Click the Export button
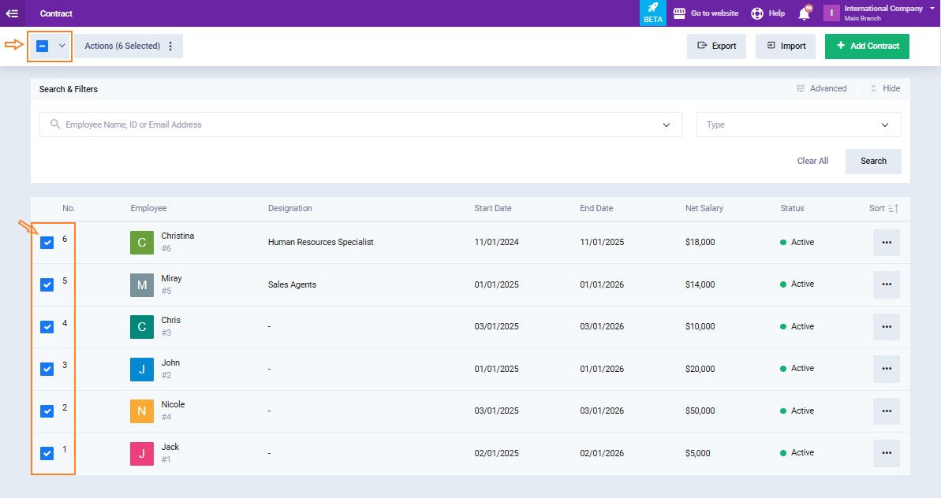 716,46
